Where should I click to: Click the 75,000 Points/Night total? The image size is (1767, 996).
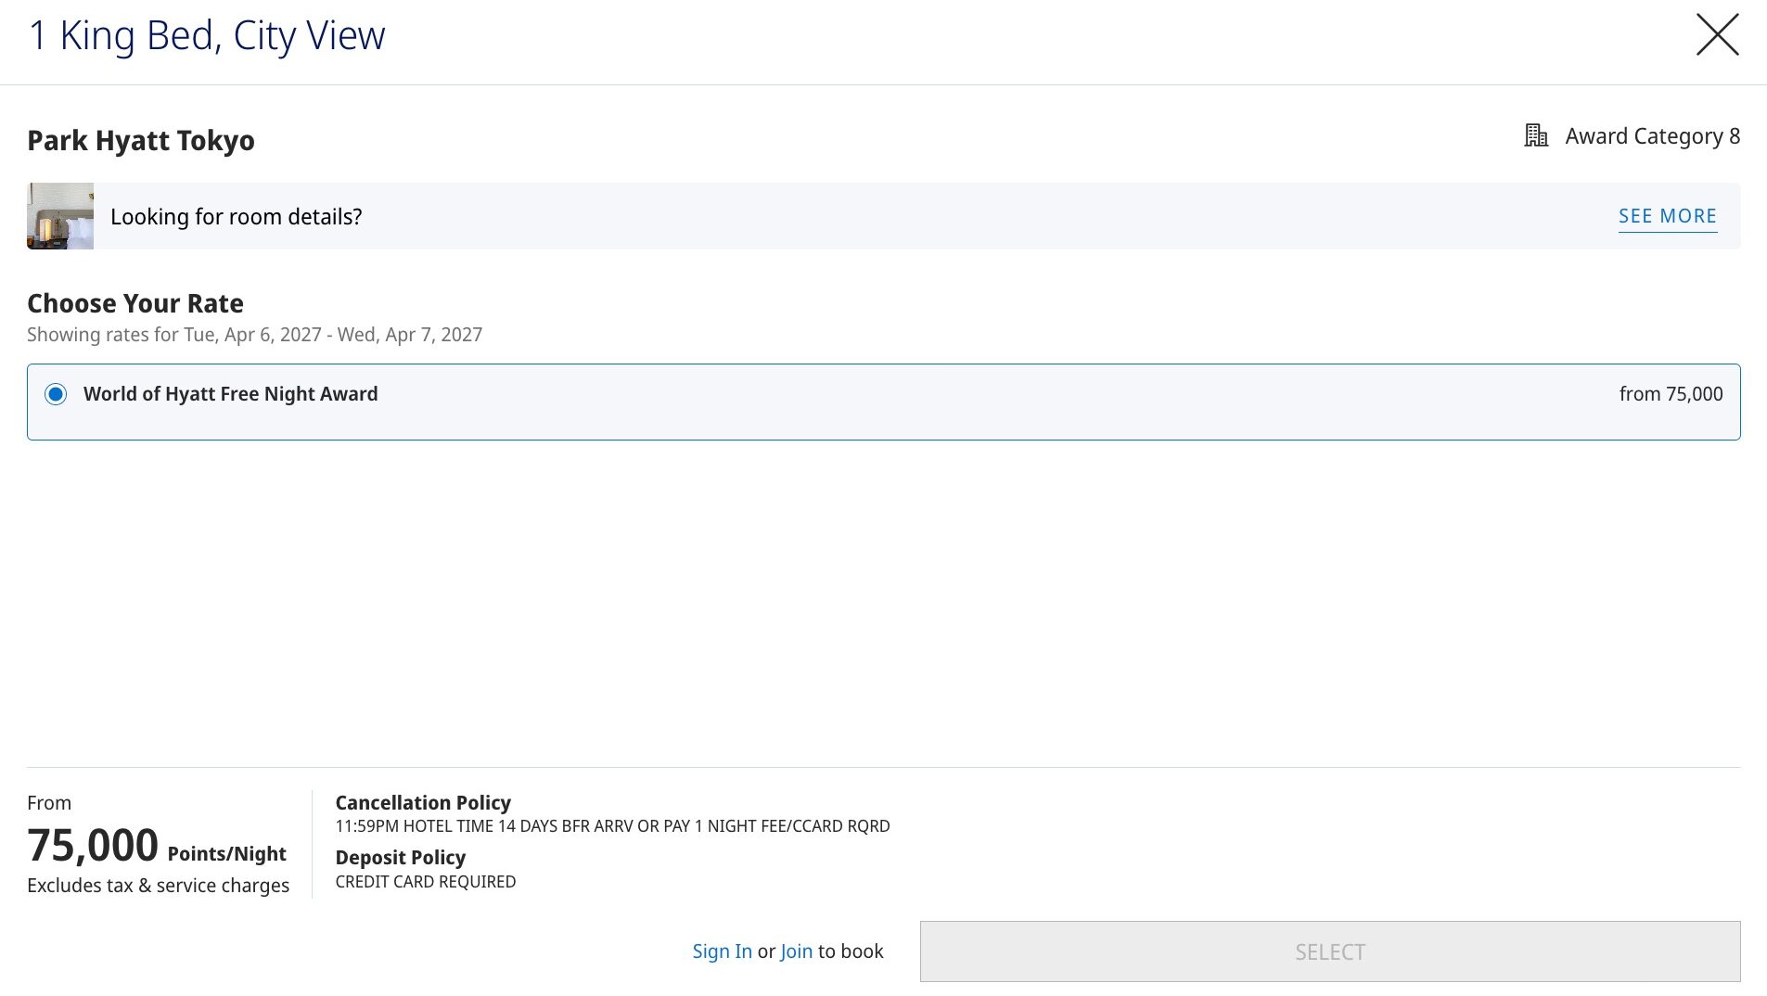pyautogui.click(x=157, y=846)
